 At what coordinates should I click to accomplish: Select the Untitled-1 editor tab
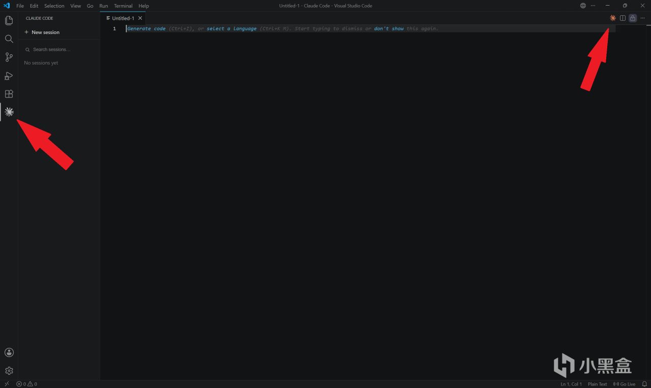(124, 18)
